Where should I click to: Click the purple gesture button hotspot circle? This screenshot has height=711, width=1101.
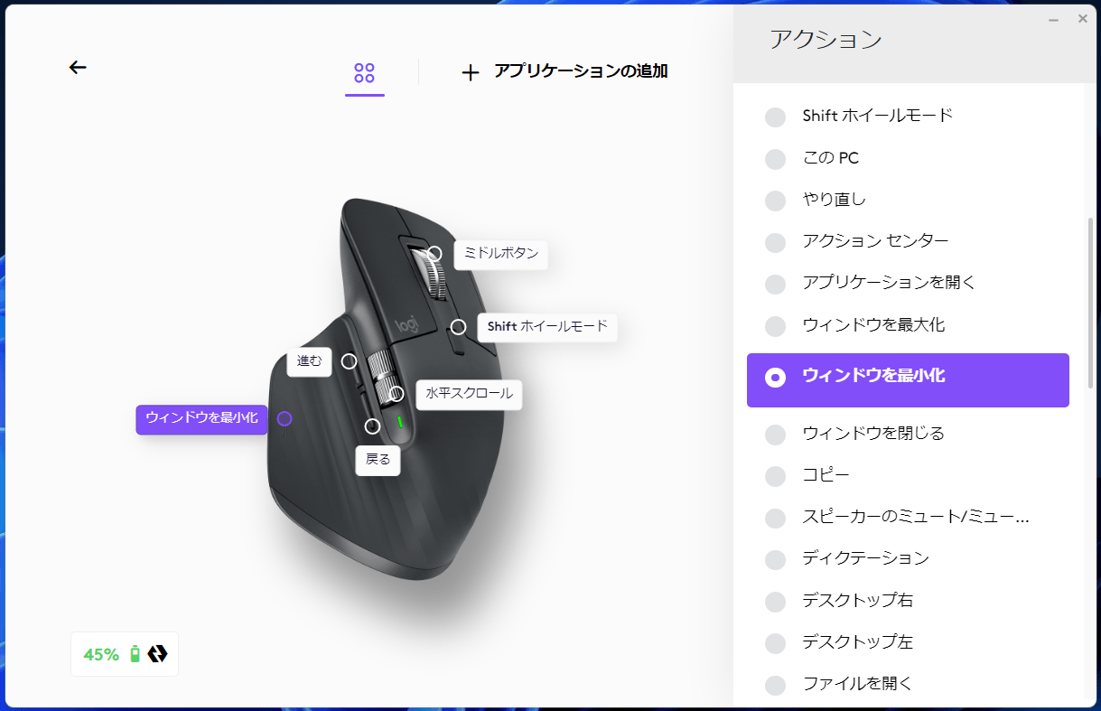click(285, 419)
